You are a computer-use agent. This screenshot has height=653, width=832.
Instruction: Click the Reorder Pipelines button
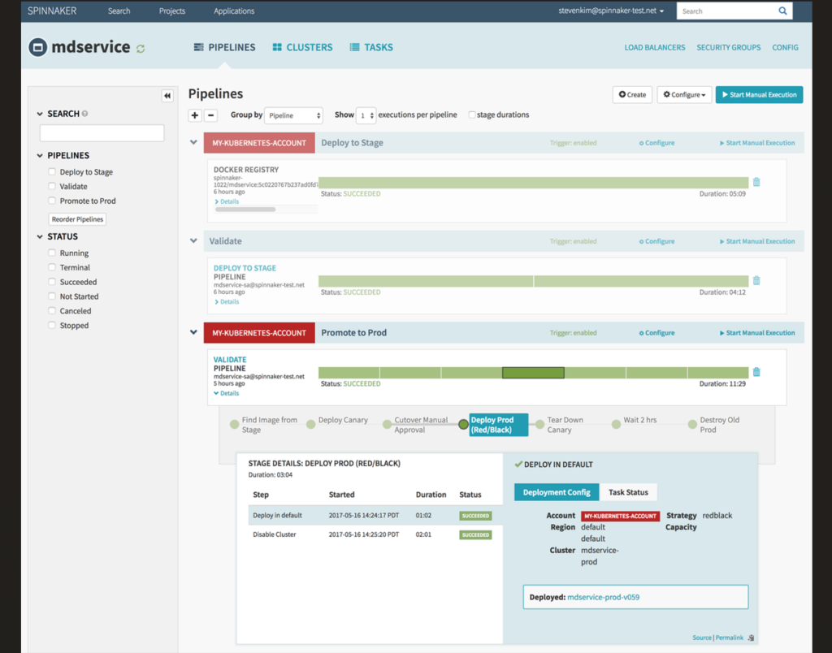click(77, 219)
